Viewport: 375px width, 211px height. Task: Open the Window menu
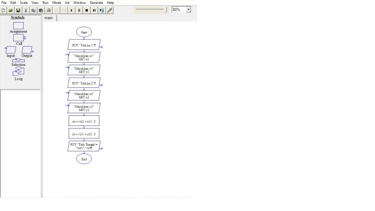(80, 3)
